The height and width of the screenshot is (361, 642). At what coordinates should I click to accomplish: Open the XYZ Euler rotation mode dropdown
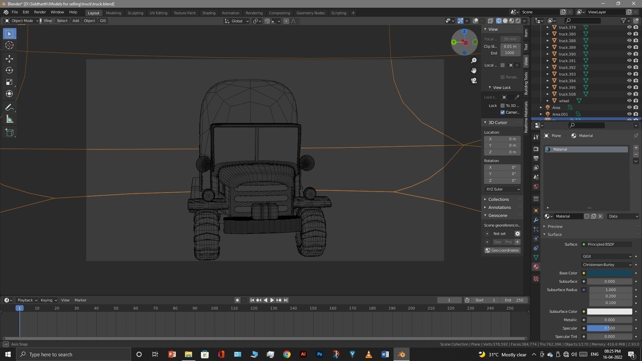pos(502,189)
